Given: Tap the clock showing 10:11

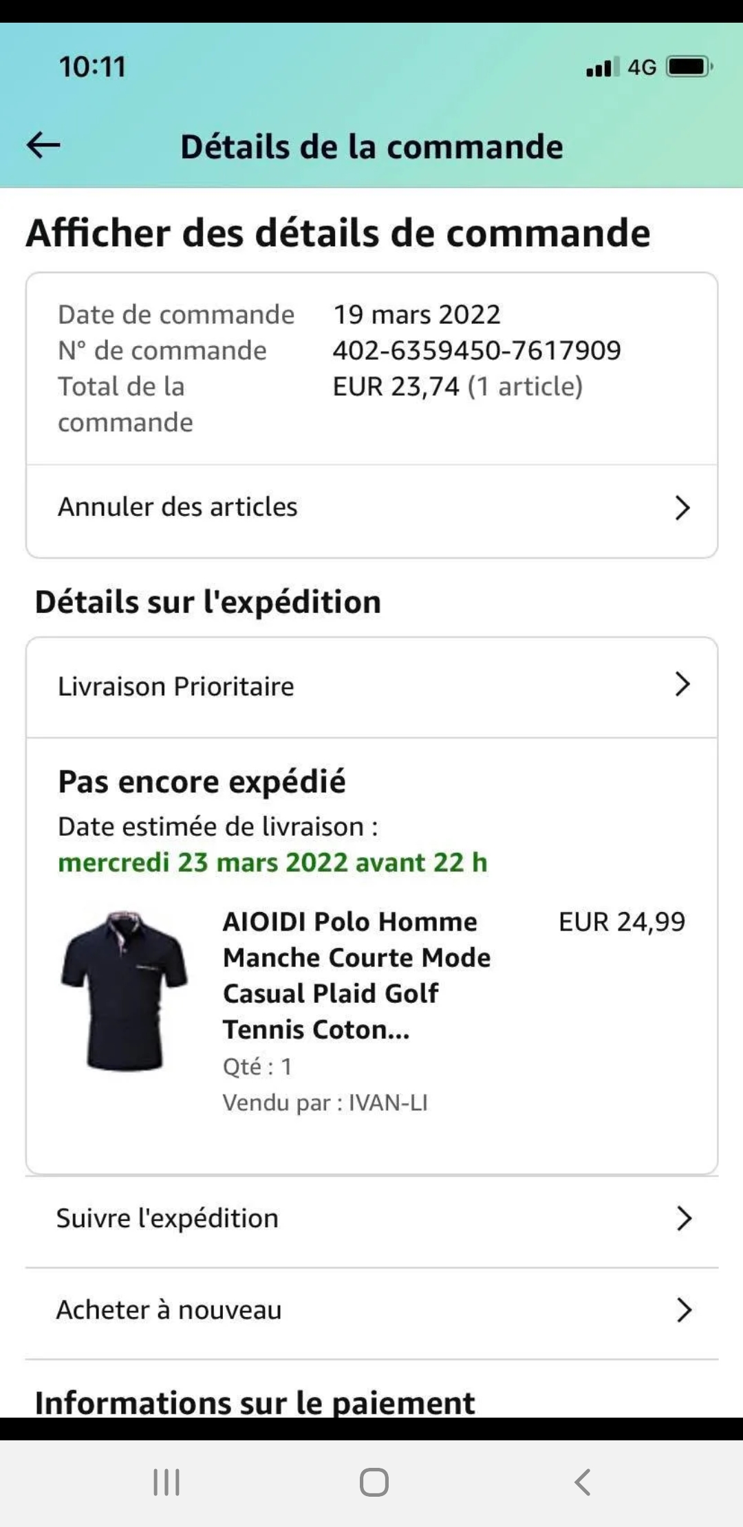Looking at the screenshot, I should 93,67.
